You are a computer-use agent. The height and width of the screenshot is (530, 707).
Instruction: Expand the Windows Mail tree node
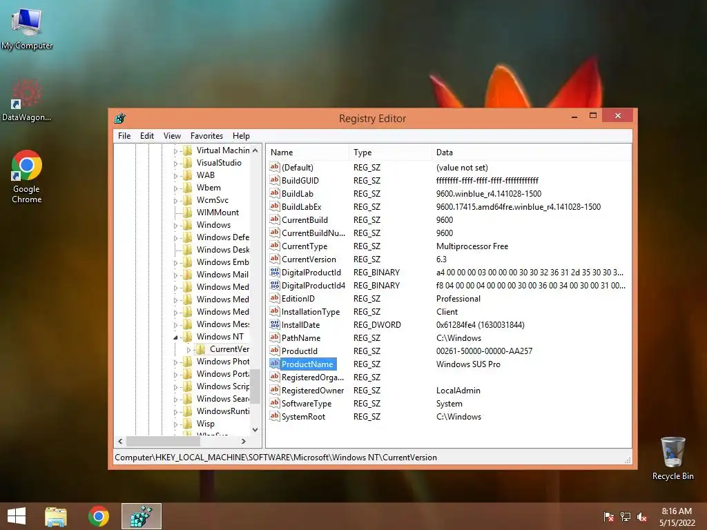click(x=175, y=275)
